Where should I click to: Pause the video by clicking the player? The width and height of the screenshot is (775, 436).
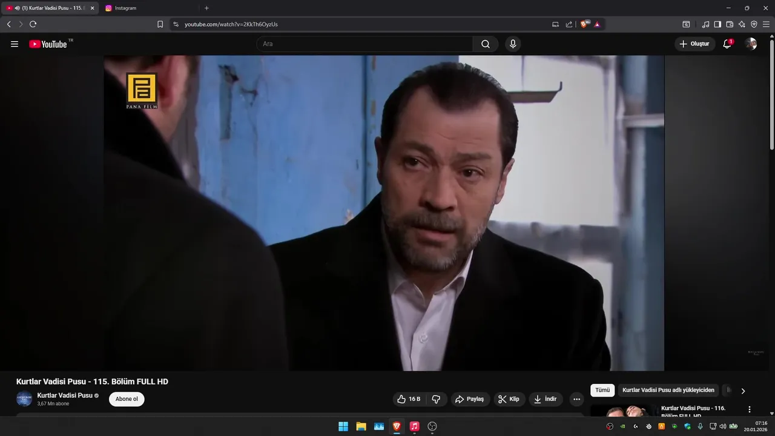pyautogui.click(x=384, y=213)
